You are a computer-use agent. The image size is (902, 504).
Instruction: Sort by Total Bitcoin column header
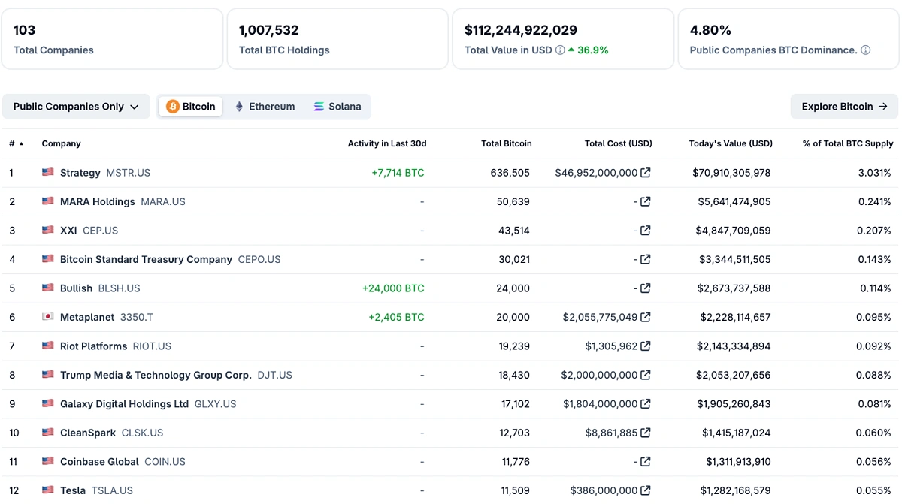pyautogui.click(x=506, y=143)
